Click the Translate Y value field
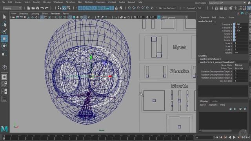This screenshot has height=141, width=251. [x=241, y=27]
